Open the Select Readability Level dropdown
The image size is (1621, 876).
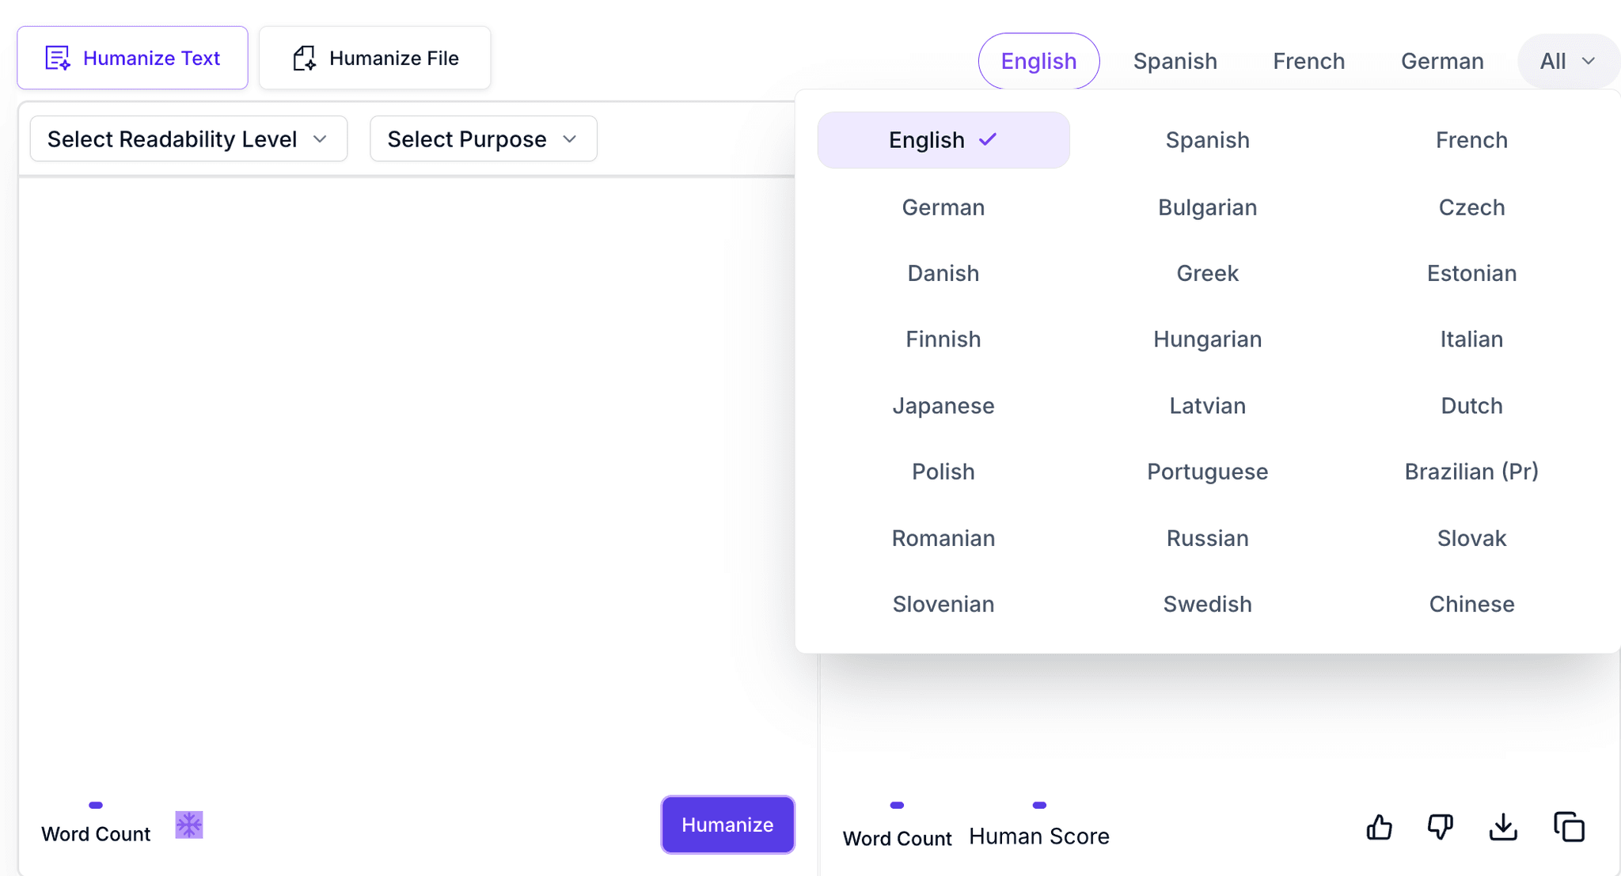pos(188,139)
